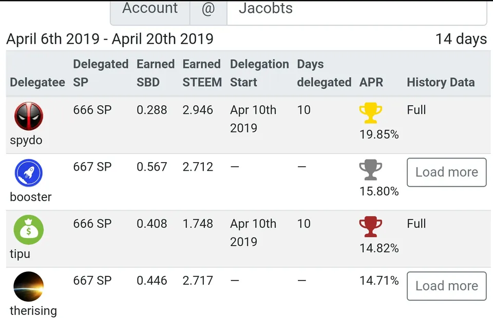This screenshot has height=318, width=493.
Task: Open the booster rocket avatar
Action: pyautogui.click(x=29, y=173)
